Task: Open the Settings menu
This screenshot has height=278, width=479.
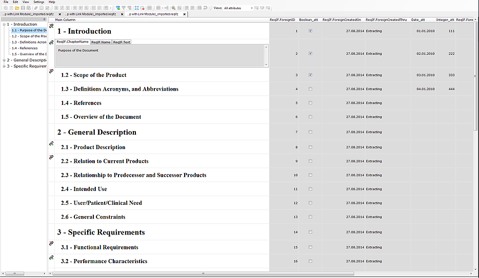Action: click(38, 2)
